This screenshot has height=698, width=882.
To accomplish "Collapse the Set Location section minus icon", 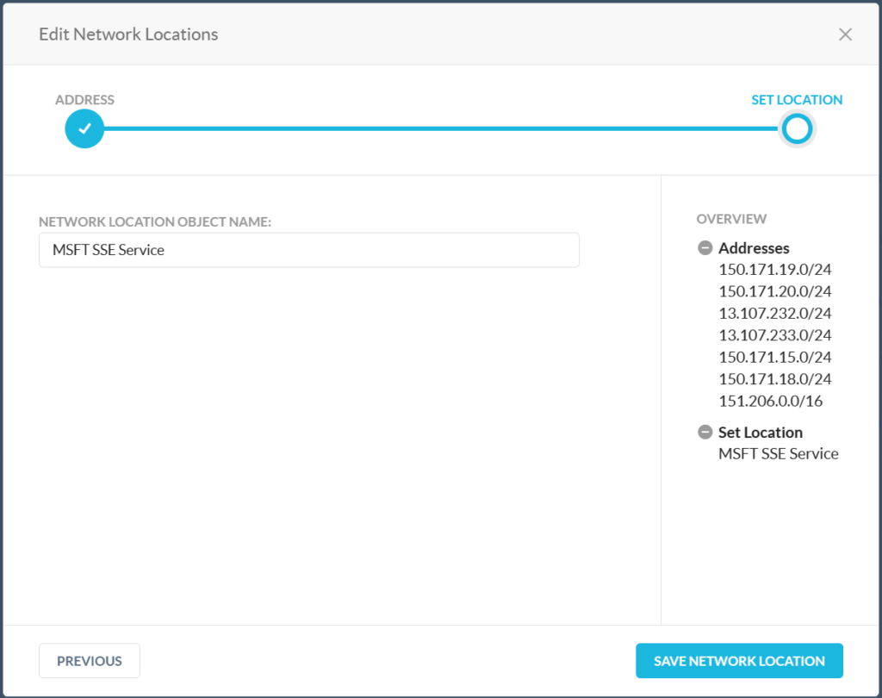I will (705, 432).
